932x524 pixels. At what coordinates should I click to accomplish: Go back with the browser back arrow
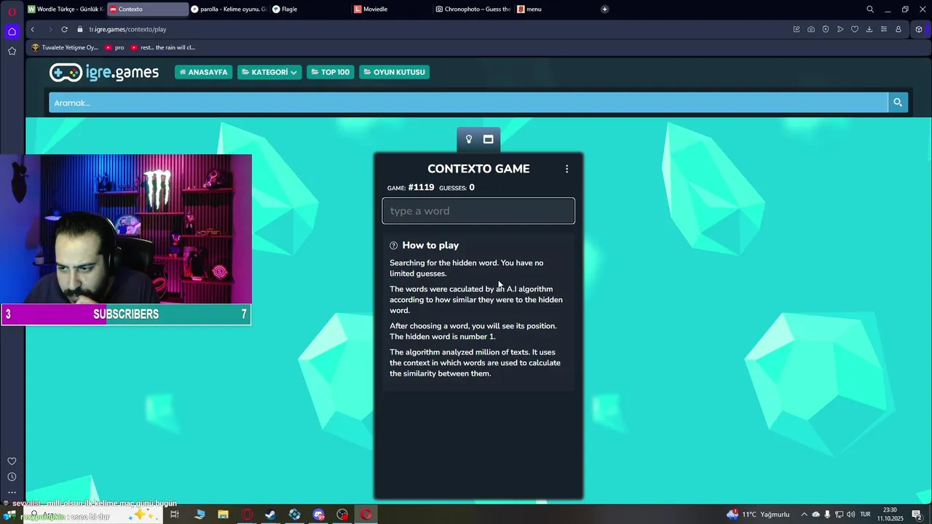point(33,29)
